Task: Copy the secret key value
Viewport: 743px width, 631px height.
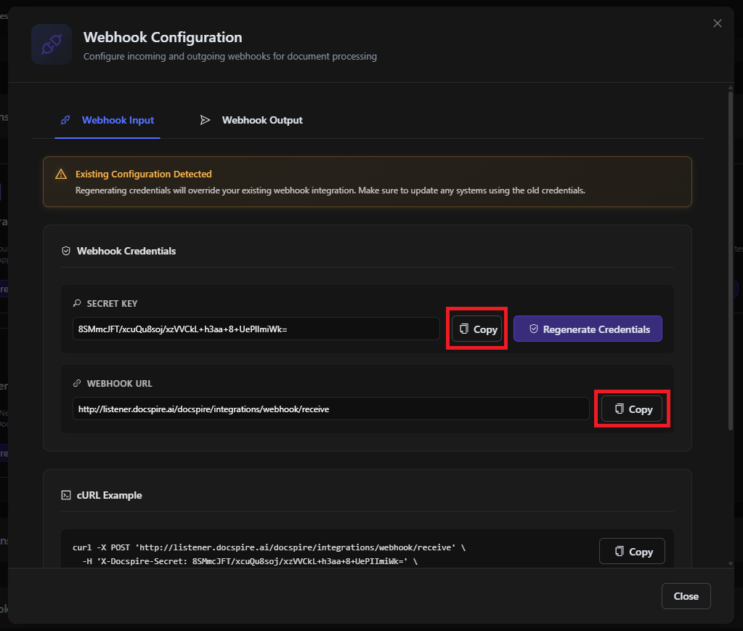Action: (x=477, y=329)
